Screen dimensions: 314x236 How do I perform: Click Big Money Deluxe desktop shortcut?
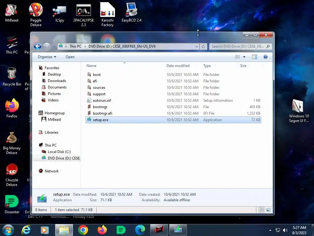(x=12, y=143)
